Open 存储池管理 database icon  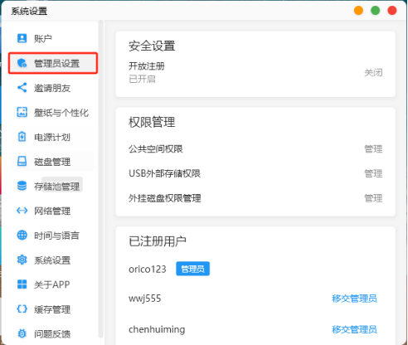coord(22,186)
